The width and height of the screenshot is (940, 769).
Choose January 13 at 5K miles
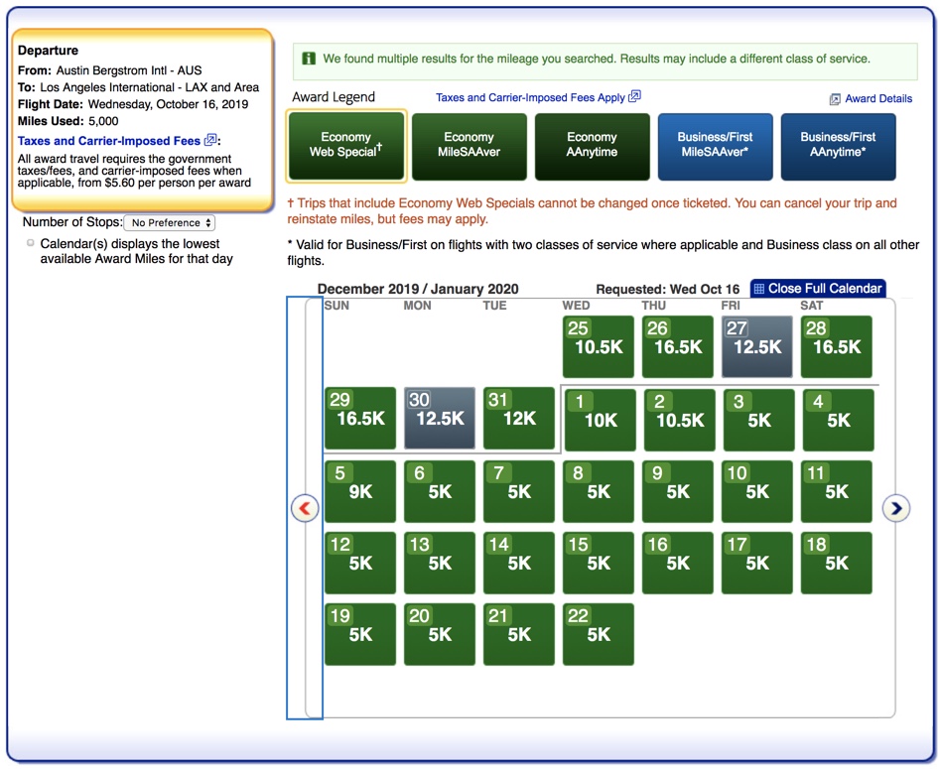coord(440,563)
